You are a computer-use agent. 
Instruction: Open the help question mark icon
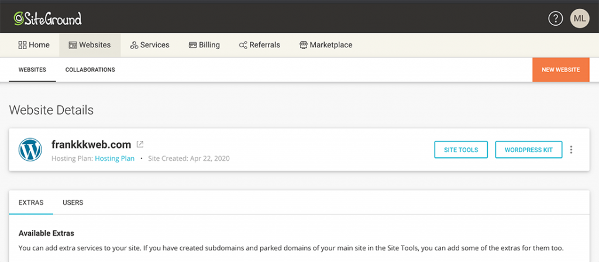[555, 19]
